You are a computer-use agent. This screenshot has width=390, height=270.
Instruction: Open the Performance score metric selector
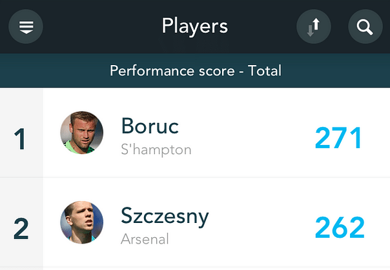195,71
